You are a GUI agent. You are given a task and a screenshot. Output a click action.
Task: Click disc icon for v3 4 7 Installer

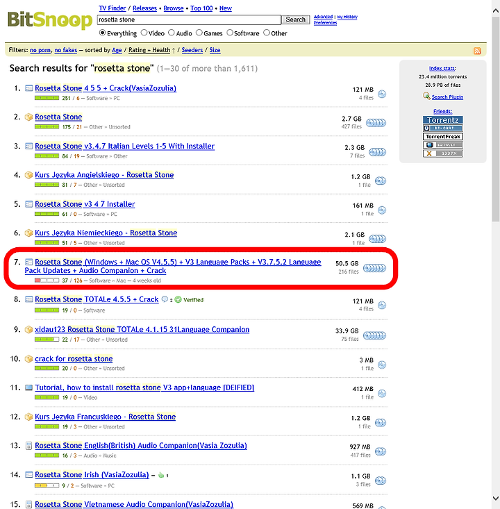[382, 210]
